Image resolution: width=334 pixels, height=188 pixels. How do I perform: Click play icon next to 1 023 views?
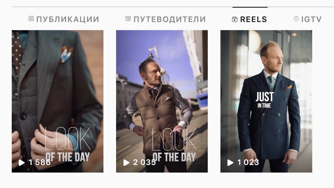pos(230,162)
